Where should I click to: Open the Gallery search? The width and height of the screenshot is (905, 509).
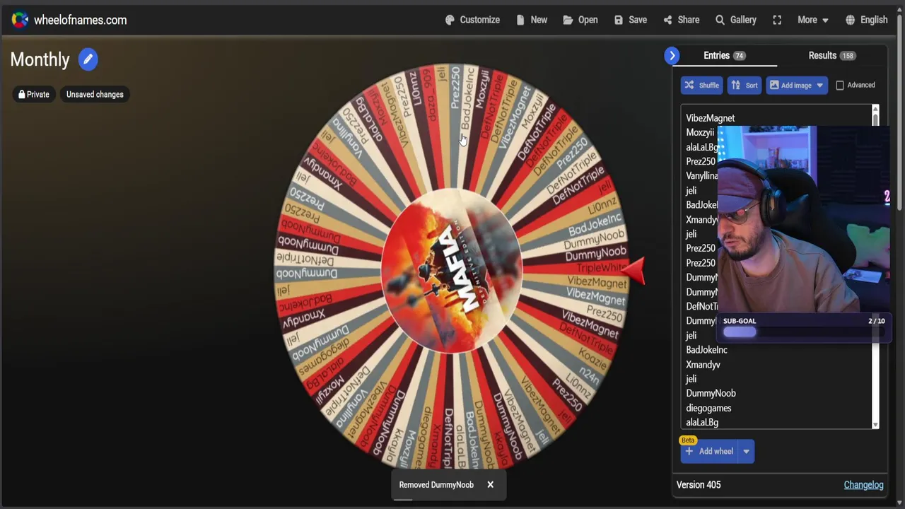point(736,20)
